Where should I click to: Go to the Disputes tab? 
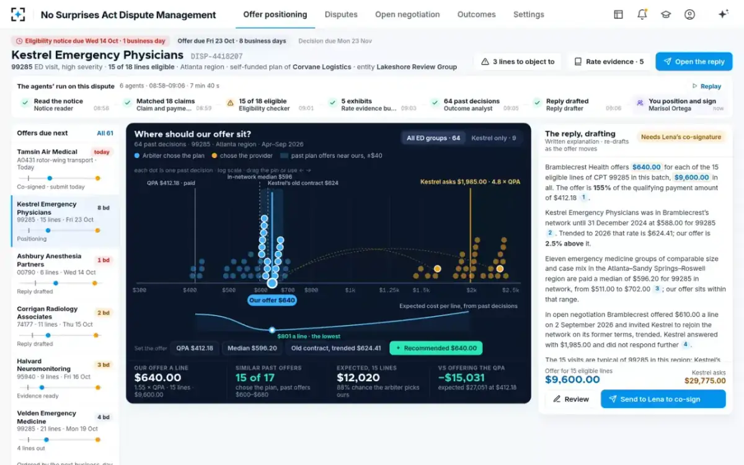341,14
